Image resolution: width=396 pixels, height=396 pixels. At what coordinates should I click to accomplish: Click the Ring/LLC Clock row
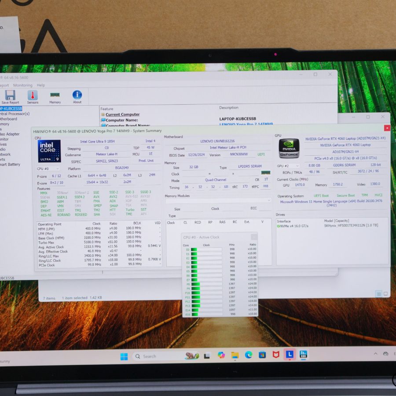(x=99, y=260)
